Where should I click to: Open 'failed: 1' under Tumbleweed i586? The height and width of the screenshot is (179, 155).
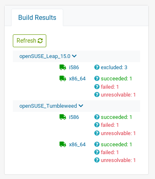coord(110,125)
